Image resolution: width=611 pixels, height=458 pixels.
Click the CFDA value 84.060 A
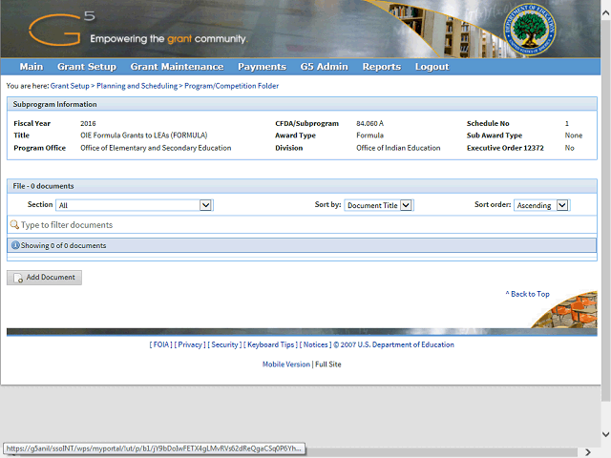click(369, 123)
